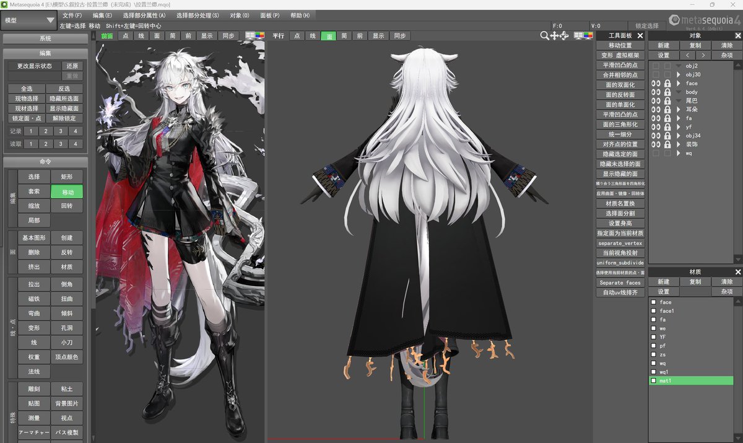Open the 帮助(H) menu

tap(300, 15)
